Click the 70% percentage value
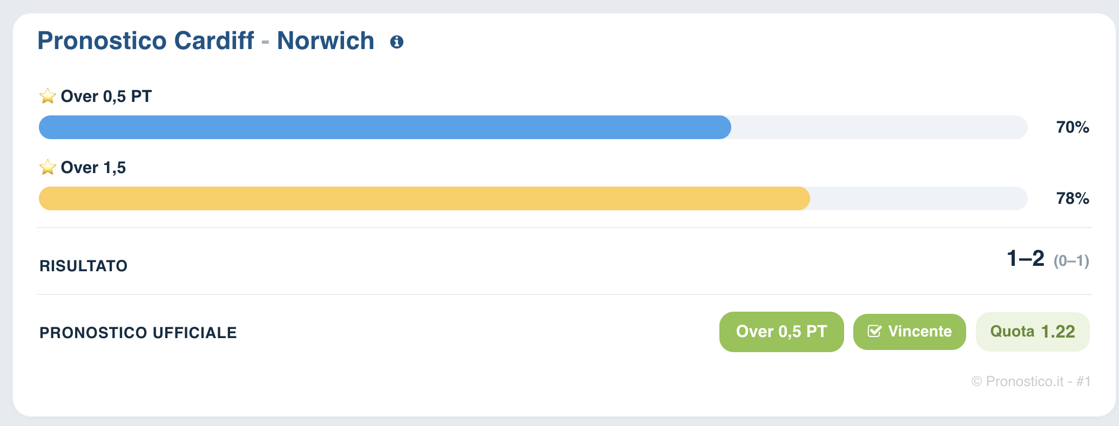Screen dimensions: 1119x426 click(x=1073, y=127)
